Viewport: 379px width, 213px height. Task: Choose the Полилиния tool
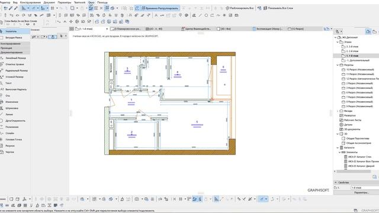14,127
